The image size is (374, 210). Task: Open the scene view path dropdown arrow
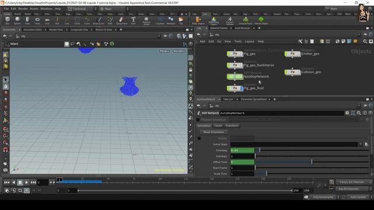pos(159,36)
